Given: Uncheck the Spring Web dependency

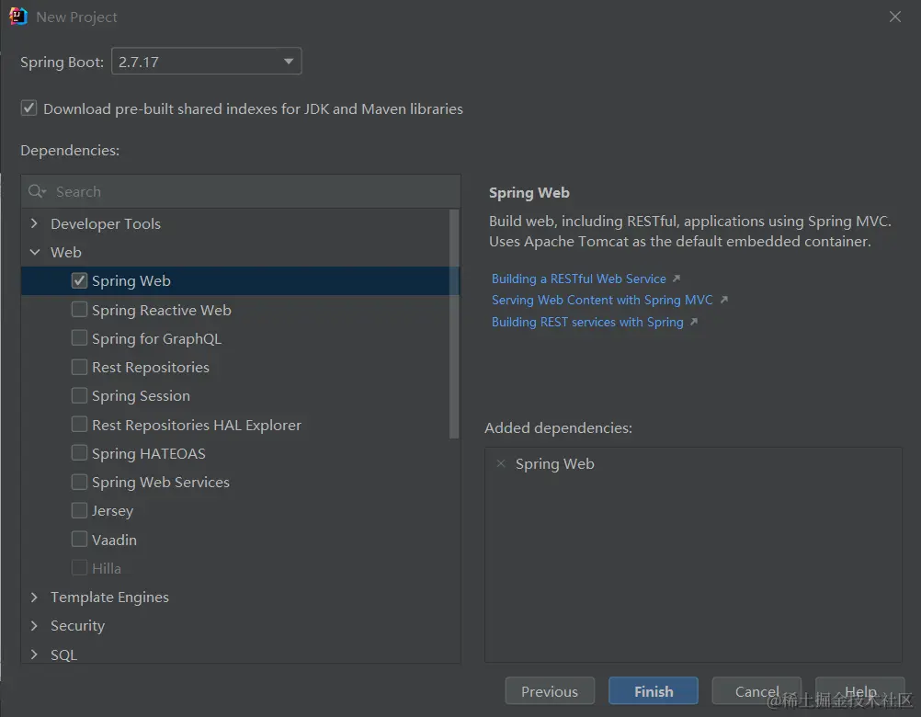Looking at the screenshot, I should click(79, 280).
